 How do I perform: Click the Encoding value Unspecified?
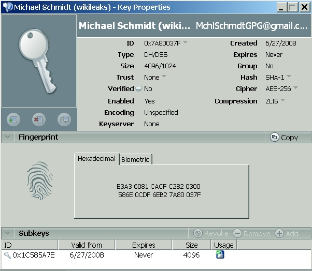(161, 112)
